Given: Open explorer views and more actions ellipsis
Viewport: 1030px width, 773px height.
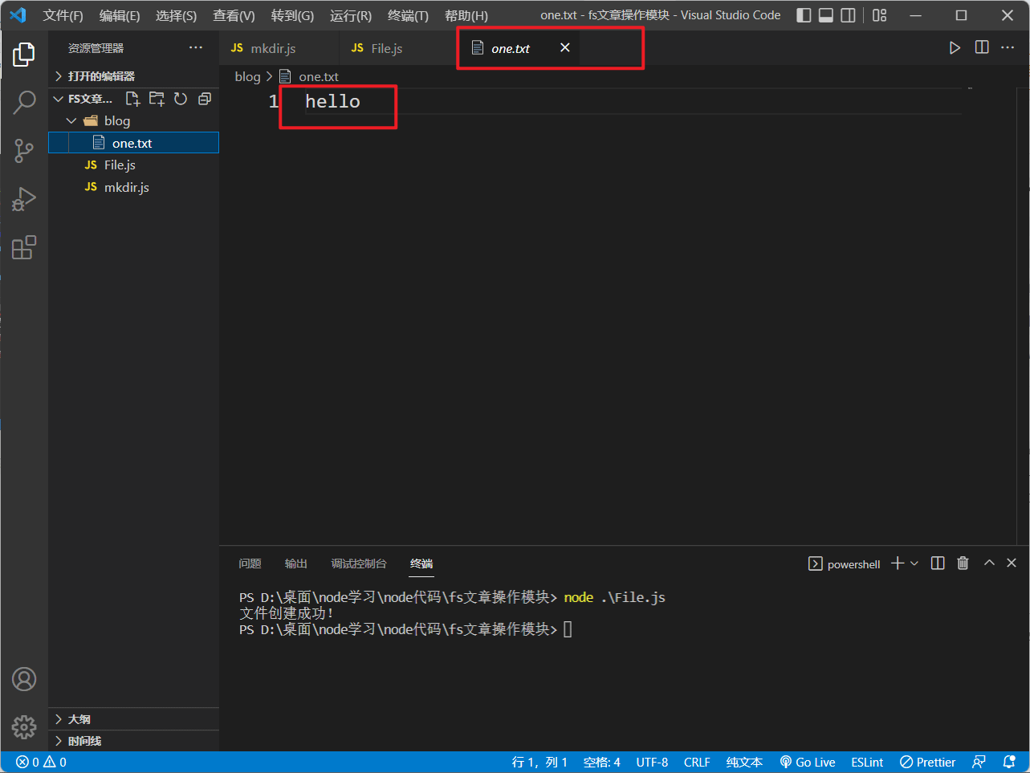Looking at the screenshot, I should tap(196, 48).
